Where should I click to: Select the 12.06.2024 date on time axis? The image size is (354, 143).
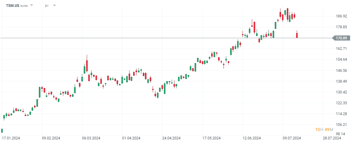tap(252, 138)
